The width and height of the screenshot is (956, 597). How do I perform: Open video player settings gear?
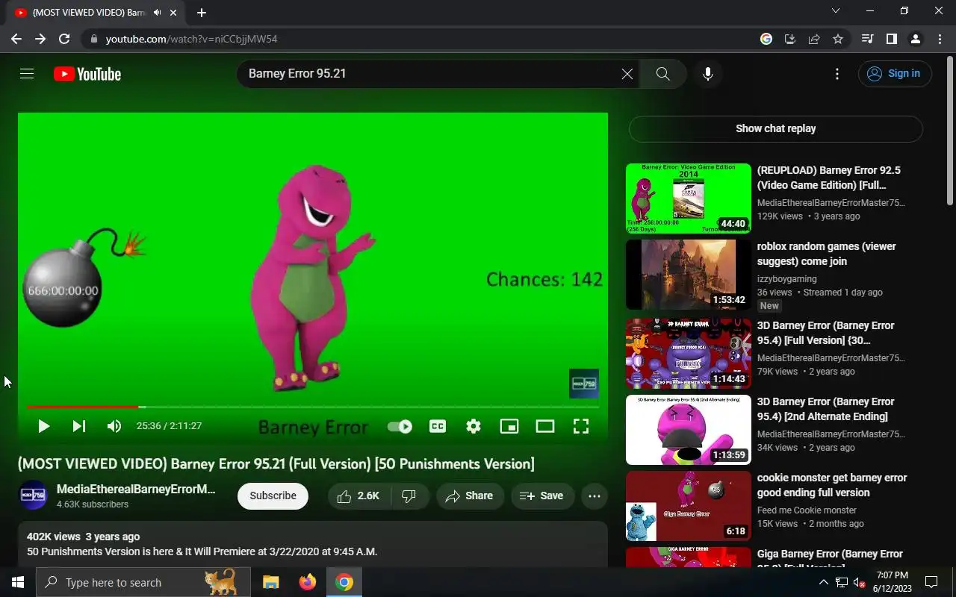click(474, 426)
